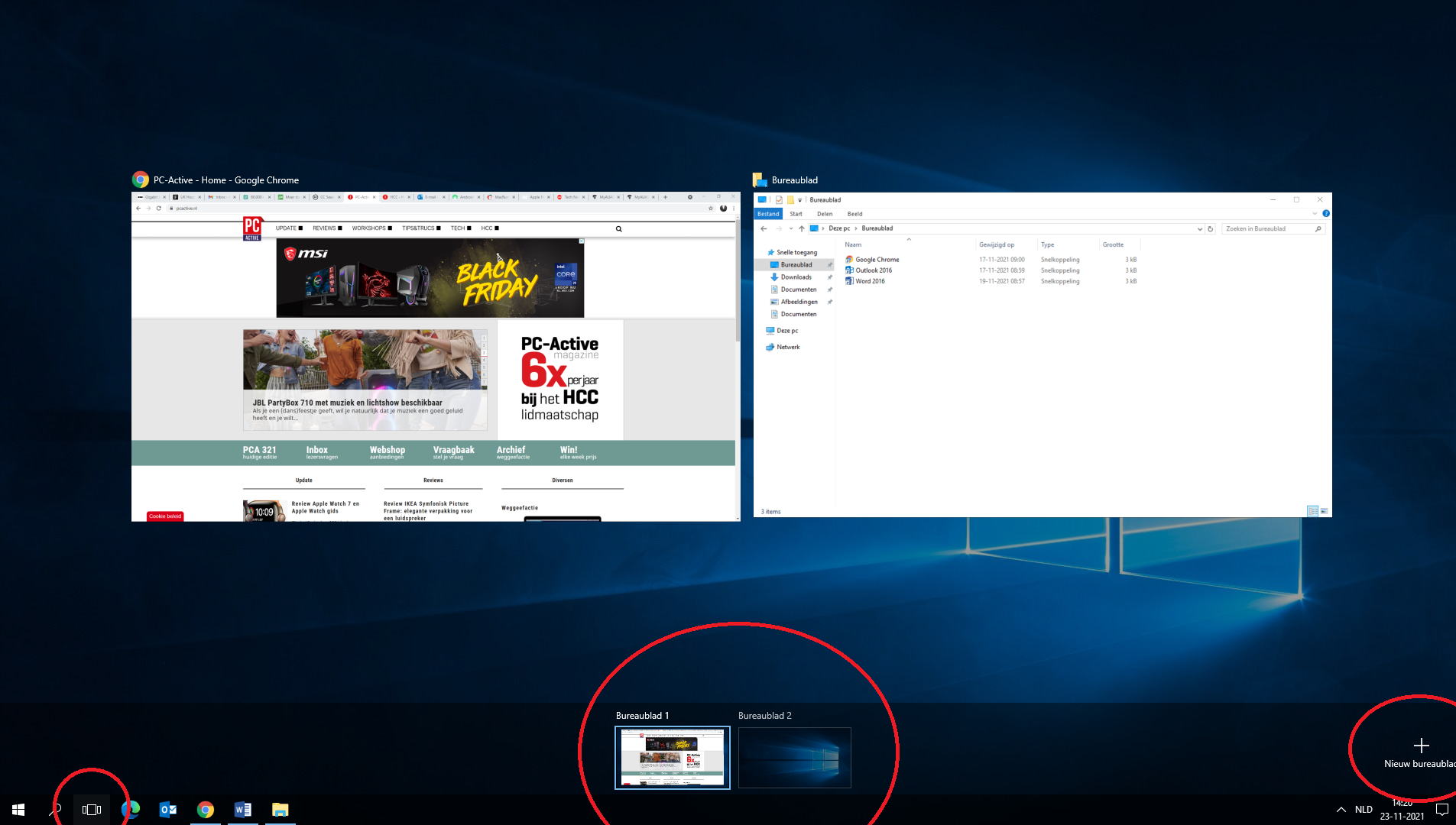Click the red Cookie beleid button

point(165,516)
